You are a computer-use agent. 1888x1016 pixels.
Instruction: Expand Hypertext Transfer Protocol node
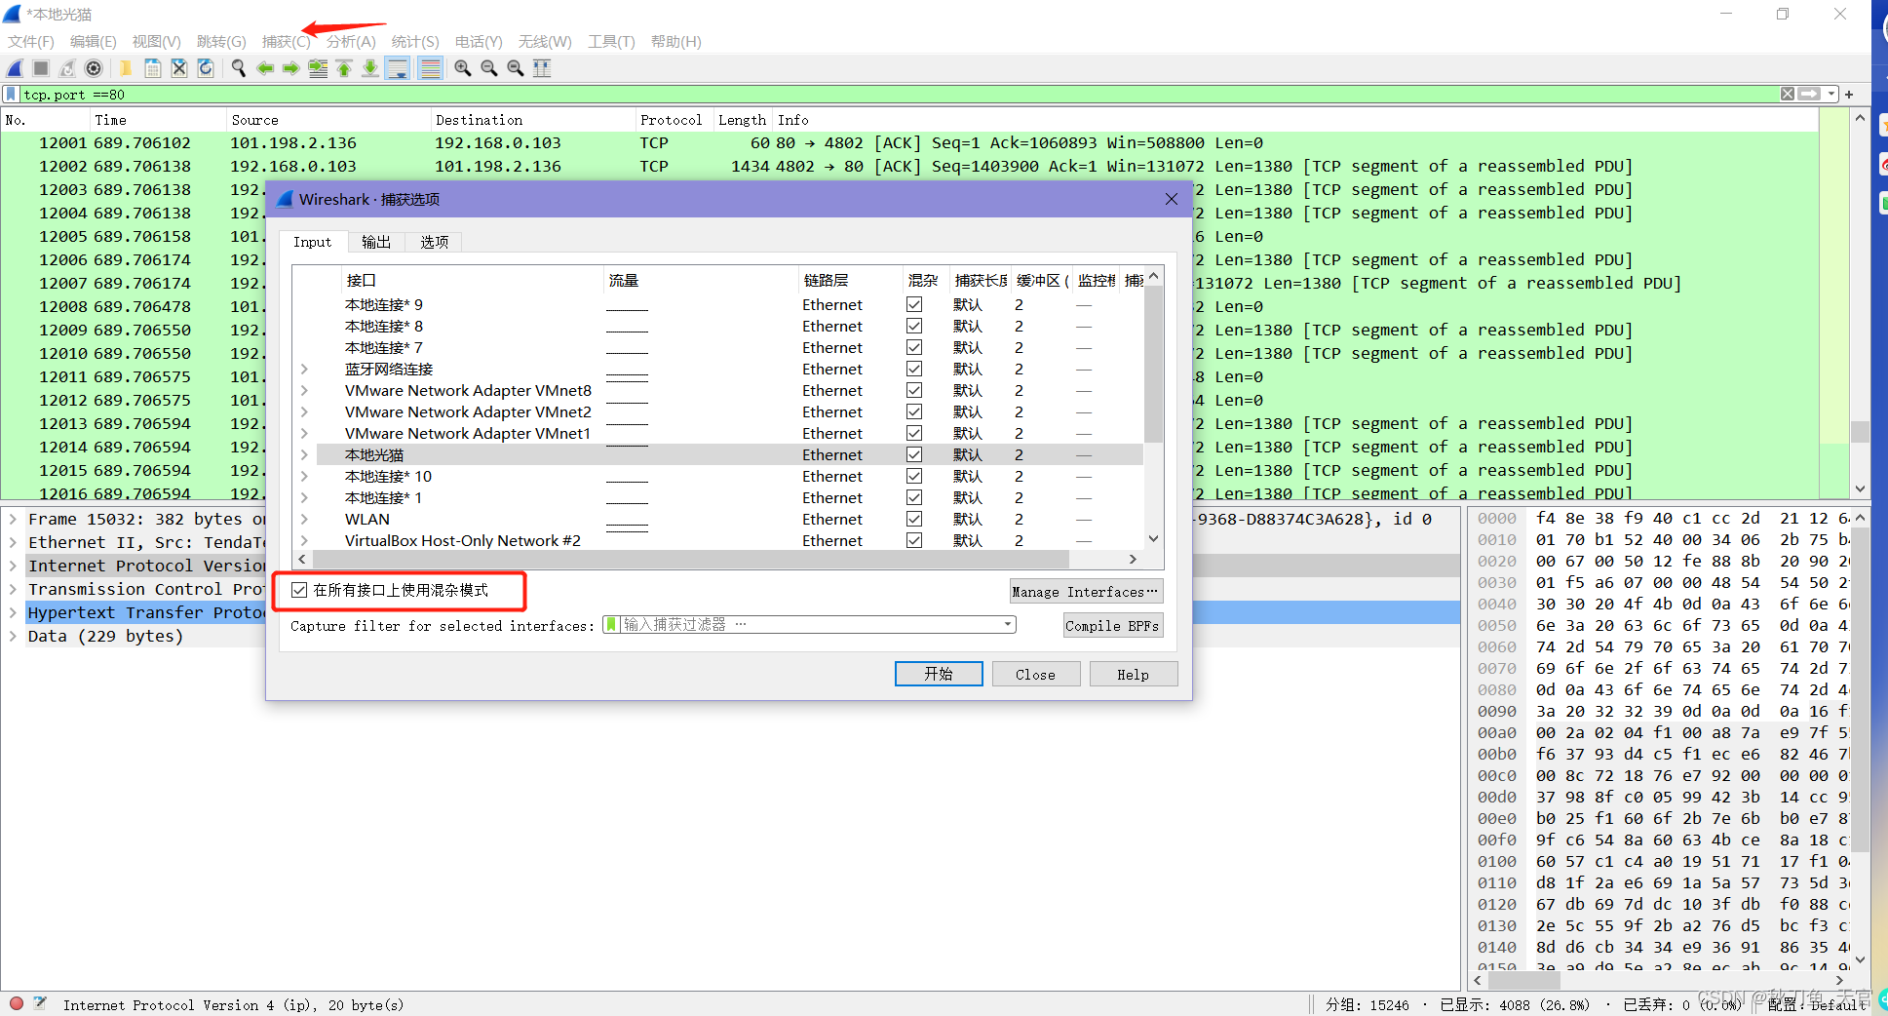13,612
